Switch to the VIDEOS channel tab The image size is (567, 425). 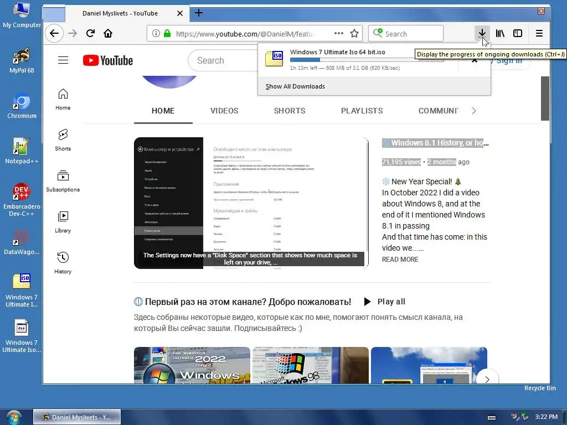click(x=224, y=111)
